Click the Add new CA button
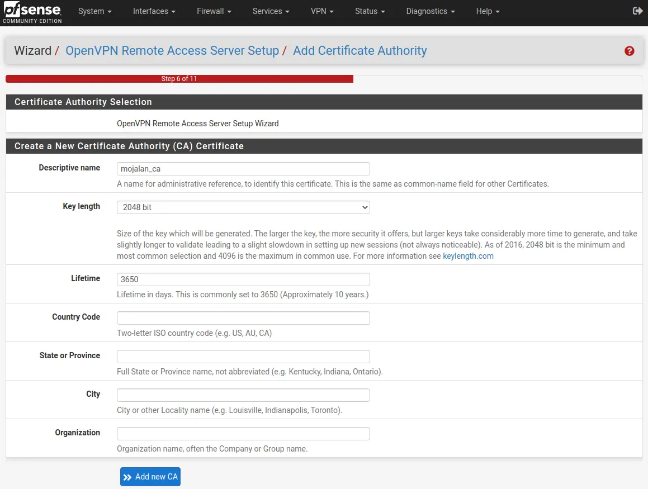The width and height of the screenshot is (648, 489). [150, 477]
